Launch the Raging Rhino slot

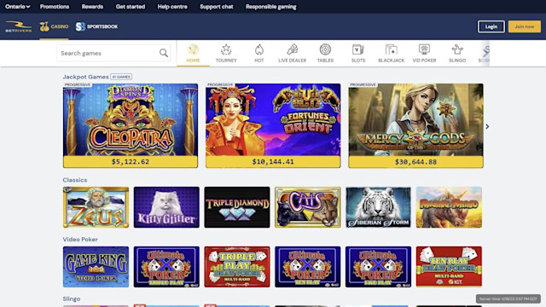click(449, 207)
